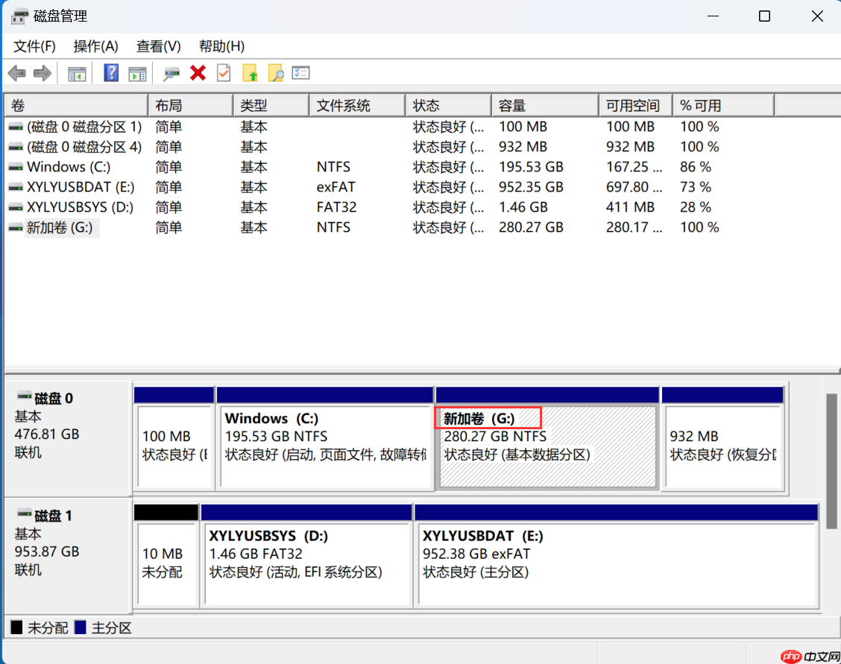Screen dimensions: 841x664
Task: Open the 文件(F) menu
Action: tap(33, 46)
